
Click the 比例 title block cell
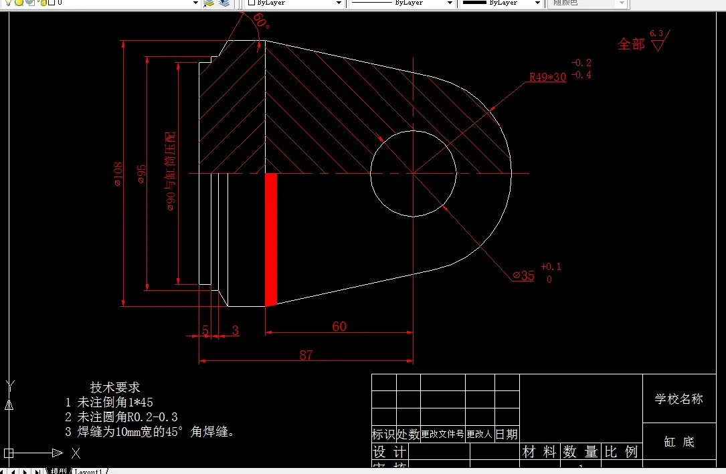pyautogui.click(x=622, y=451)
